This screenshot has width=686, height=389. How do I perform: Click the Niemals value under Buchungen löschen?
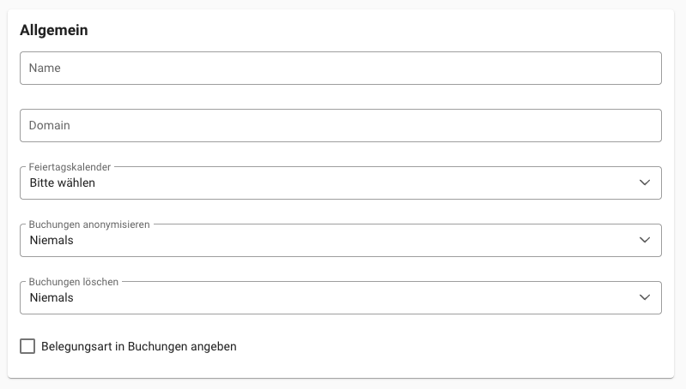coord(52,298)
